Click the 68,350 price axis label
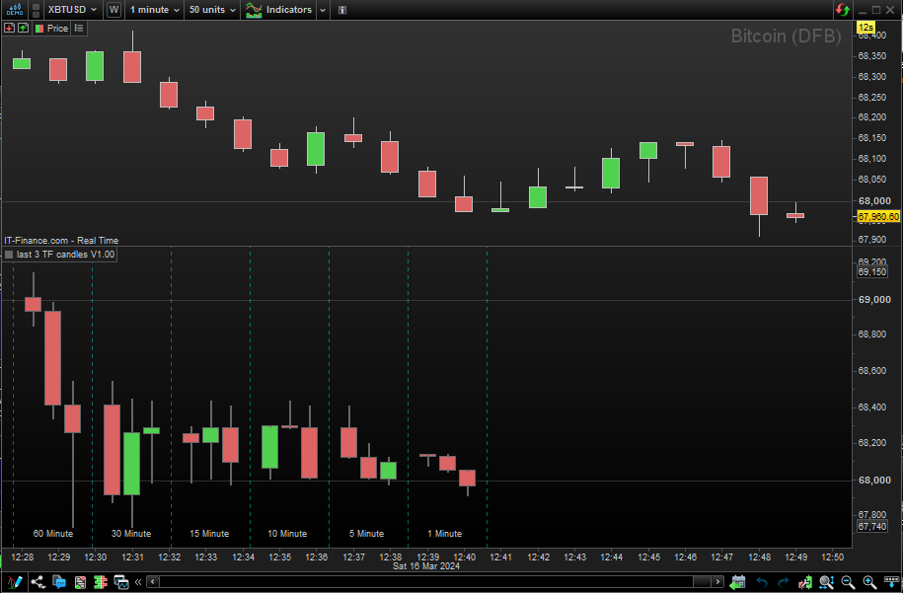 (x=871, y=56)
